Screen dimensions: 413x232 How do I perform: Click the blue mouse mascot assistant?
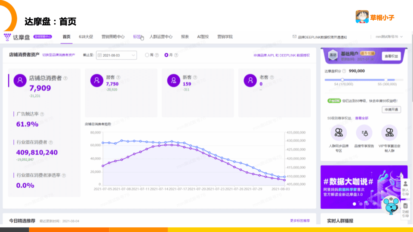click(391, 205)
